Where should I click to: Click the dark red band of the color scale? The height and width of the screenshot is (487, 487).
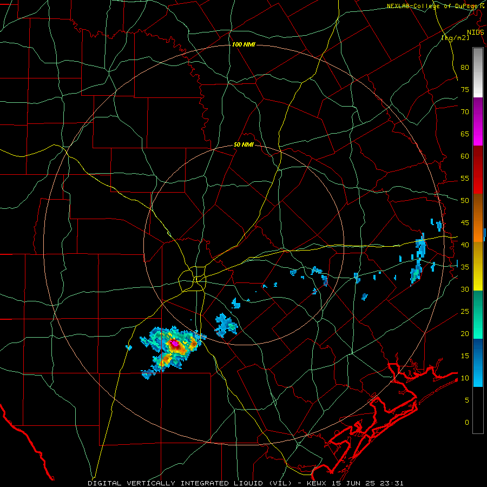(x=478, y=170)
